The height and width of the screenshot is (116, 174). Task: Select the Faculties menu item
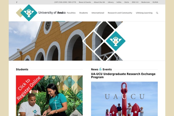tap(71, 13)
